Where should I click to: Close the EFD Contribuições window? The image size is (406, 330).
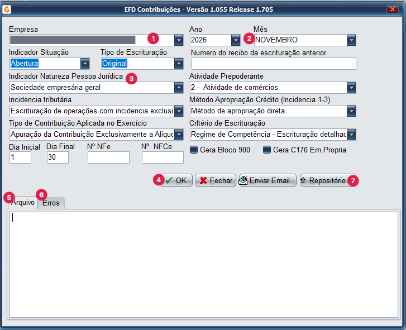click(393, 9)
